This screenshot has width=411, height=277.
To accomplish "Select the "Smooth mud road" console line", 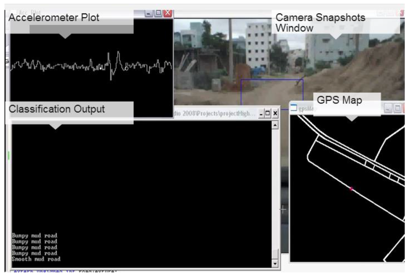I will pos(36,259).
